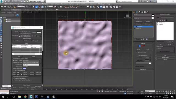Open File Explorer from the taskbar

click(x=20, y=97)
